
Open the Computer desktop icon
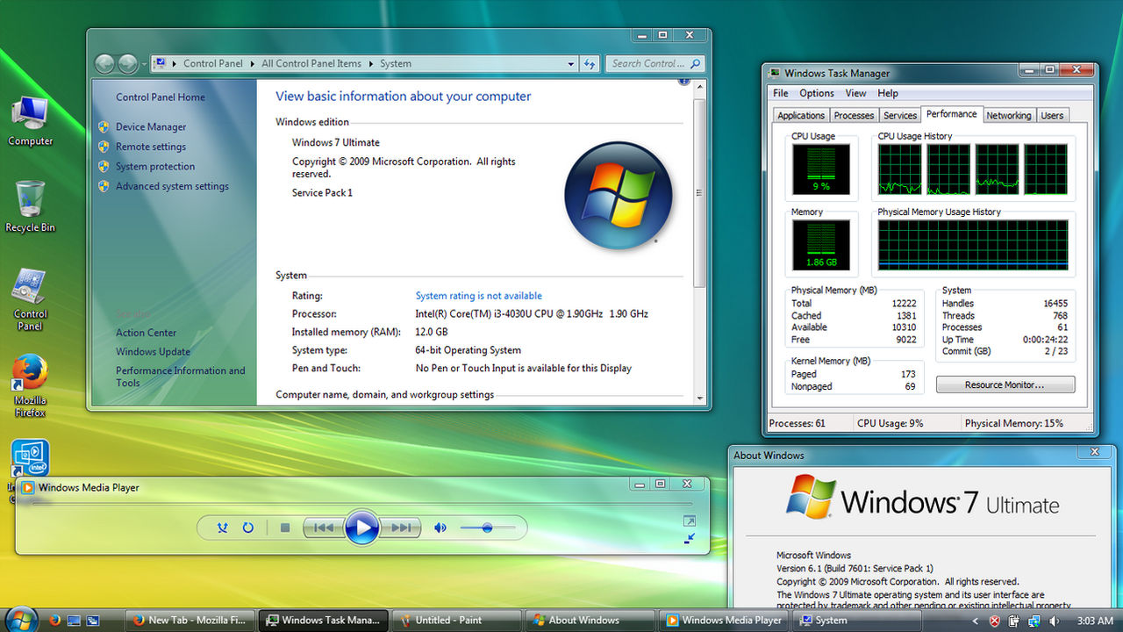[30, 120]
